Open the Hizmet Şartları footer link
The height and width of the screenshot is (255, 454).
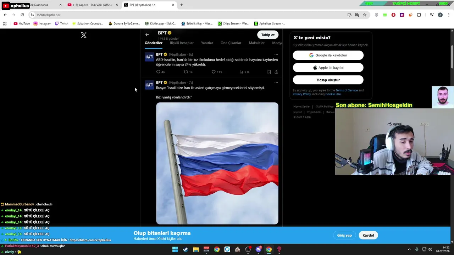point(302,107)
